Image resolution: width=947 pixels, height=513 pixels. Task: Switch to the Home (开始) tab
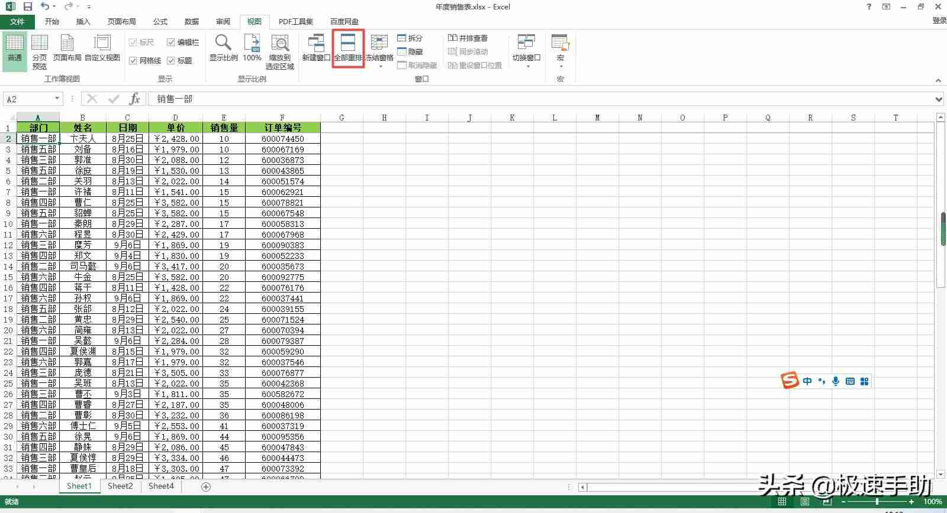coord(52,21)
